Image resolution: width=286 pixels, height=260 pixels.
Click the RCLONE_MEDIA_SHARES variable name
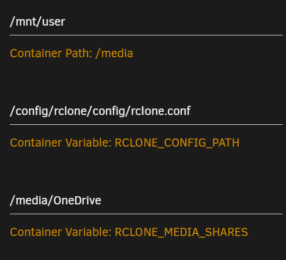coord(181,232)
